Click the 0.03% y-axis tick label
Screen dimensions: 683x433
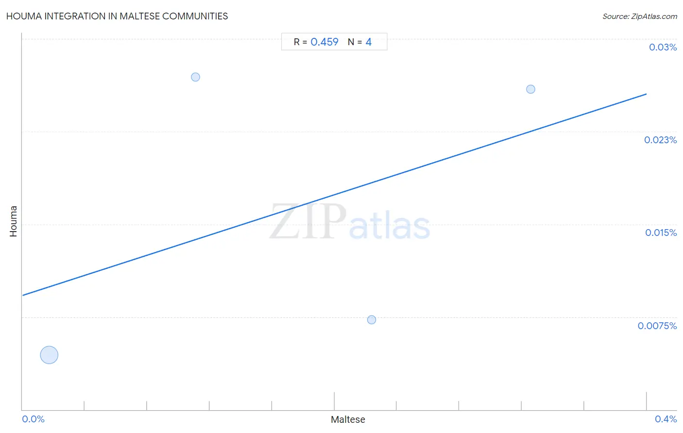(x=663, y=47)
